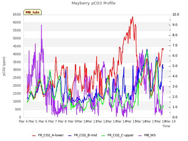188x141 pixels.
Task: Click the 6000 left axis tick
Action: [x=17, y=22]
